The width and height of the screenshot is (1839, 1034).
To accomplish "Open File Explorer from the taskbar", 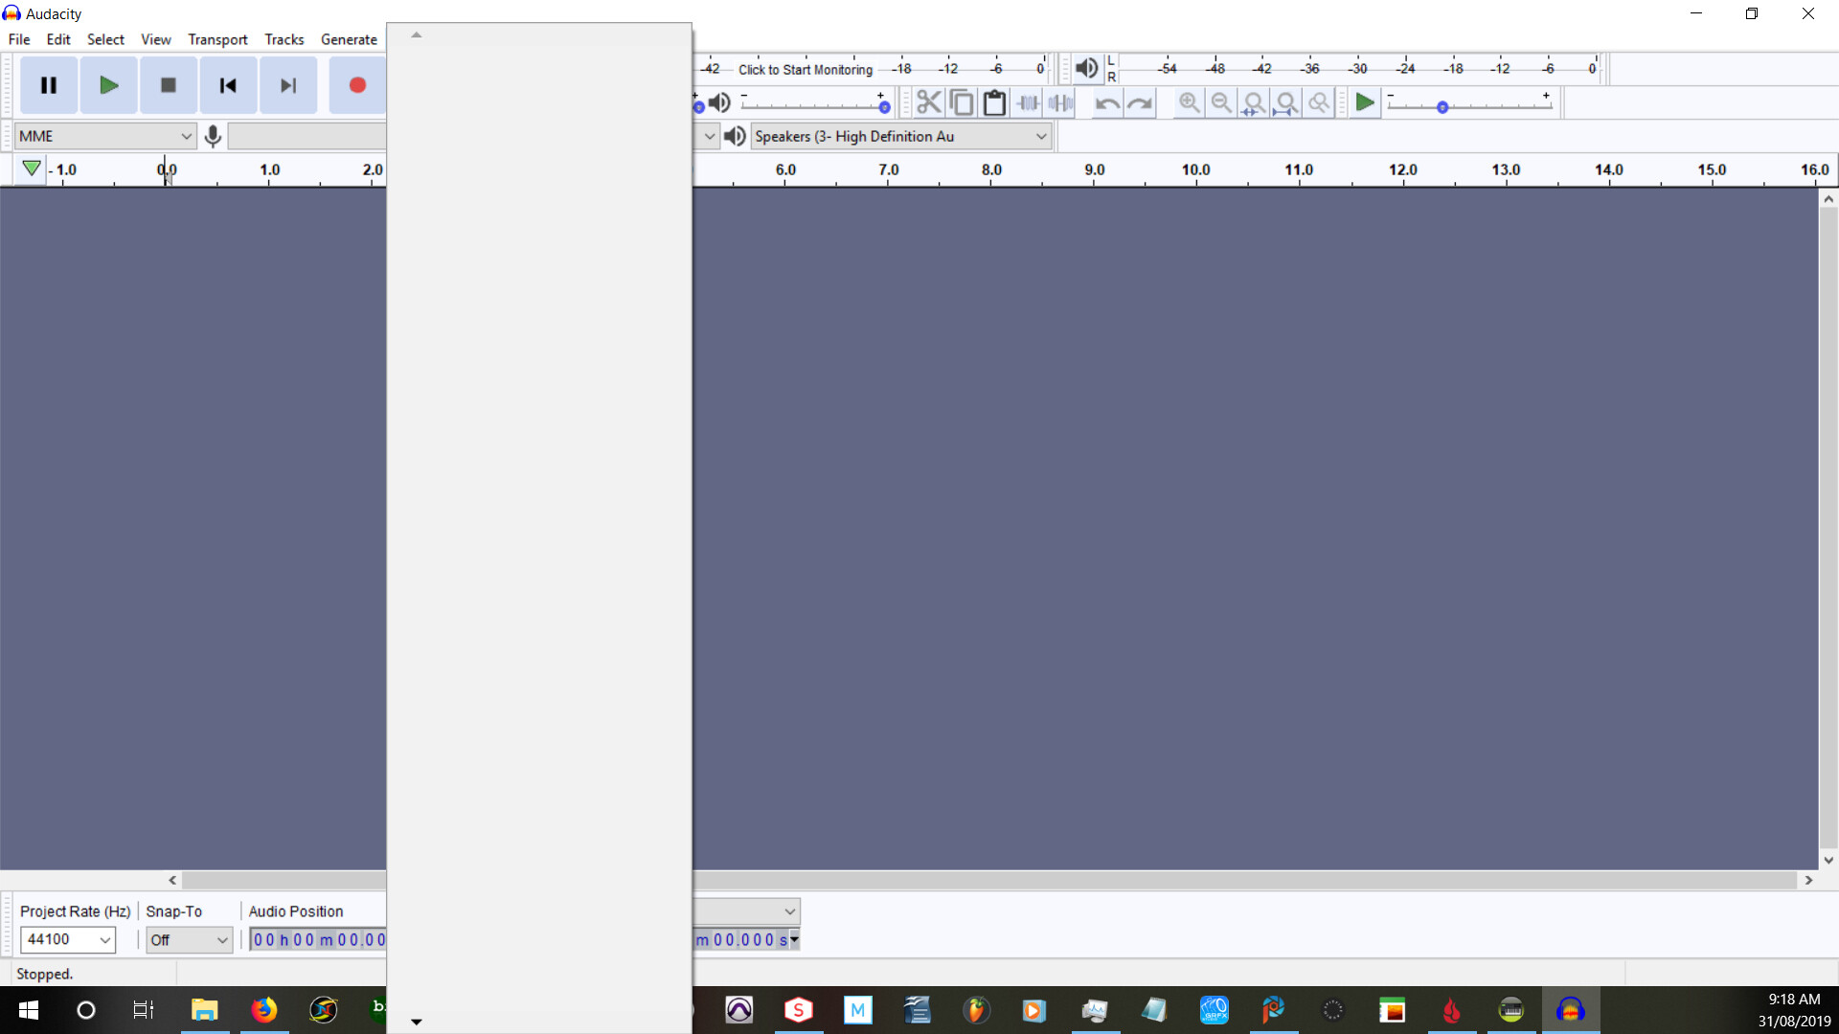I will click(x=204, y=1010).
